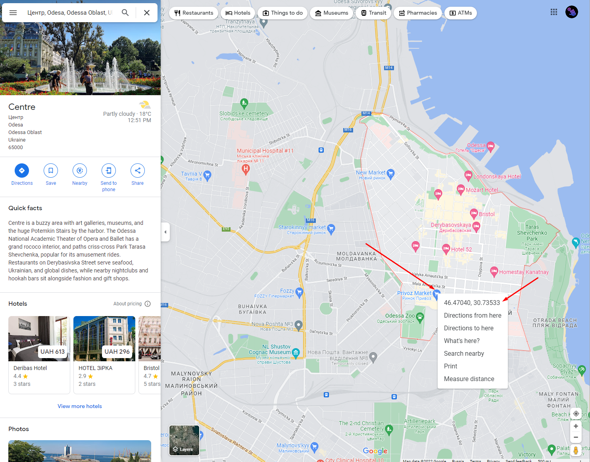
Task: Click the Mozart Hotel pin
Action: tap(461, 189)
